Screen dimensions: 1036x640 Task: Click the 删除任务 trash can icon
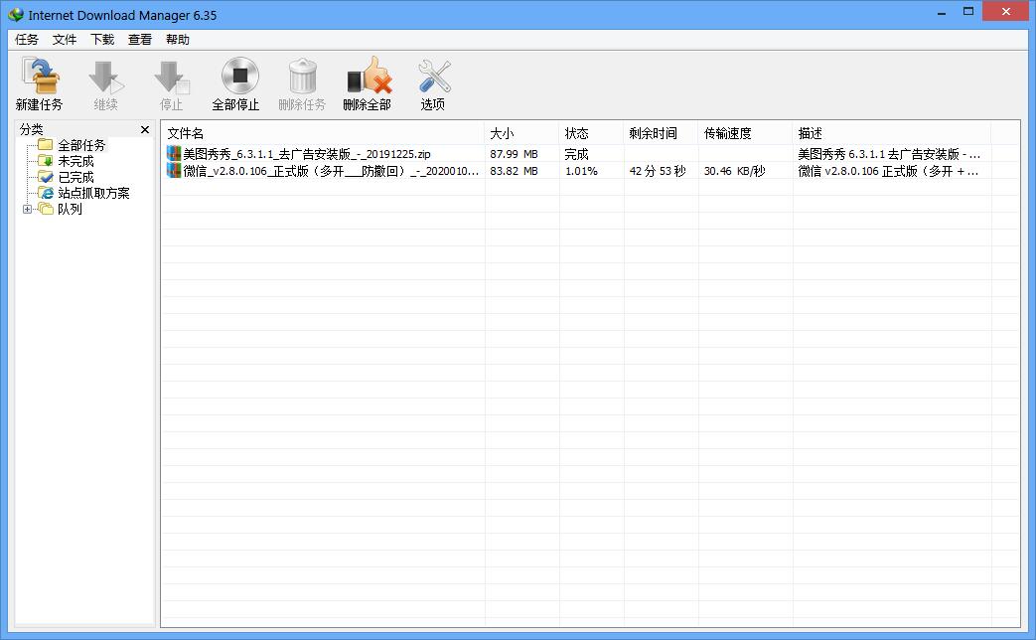tap(303, 76)
